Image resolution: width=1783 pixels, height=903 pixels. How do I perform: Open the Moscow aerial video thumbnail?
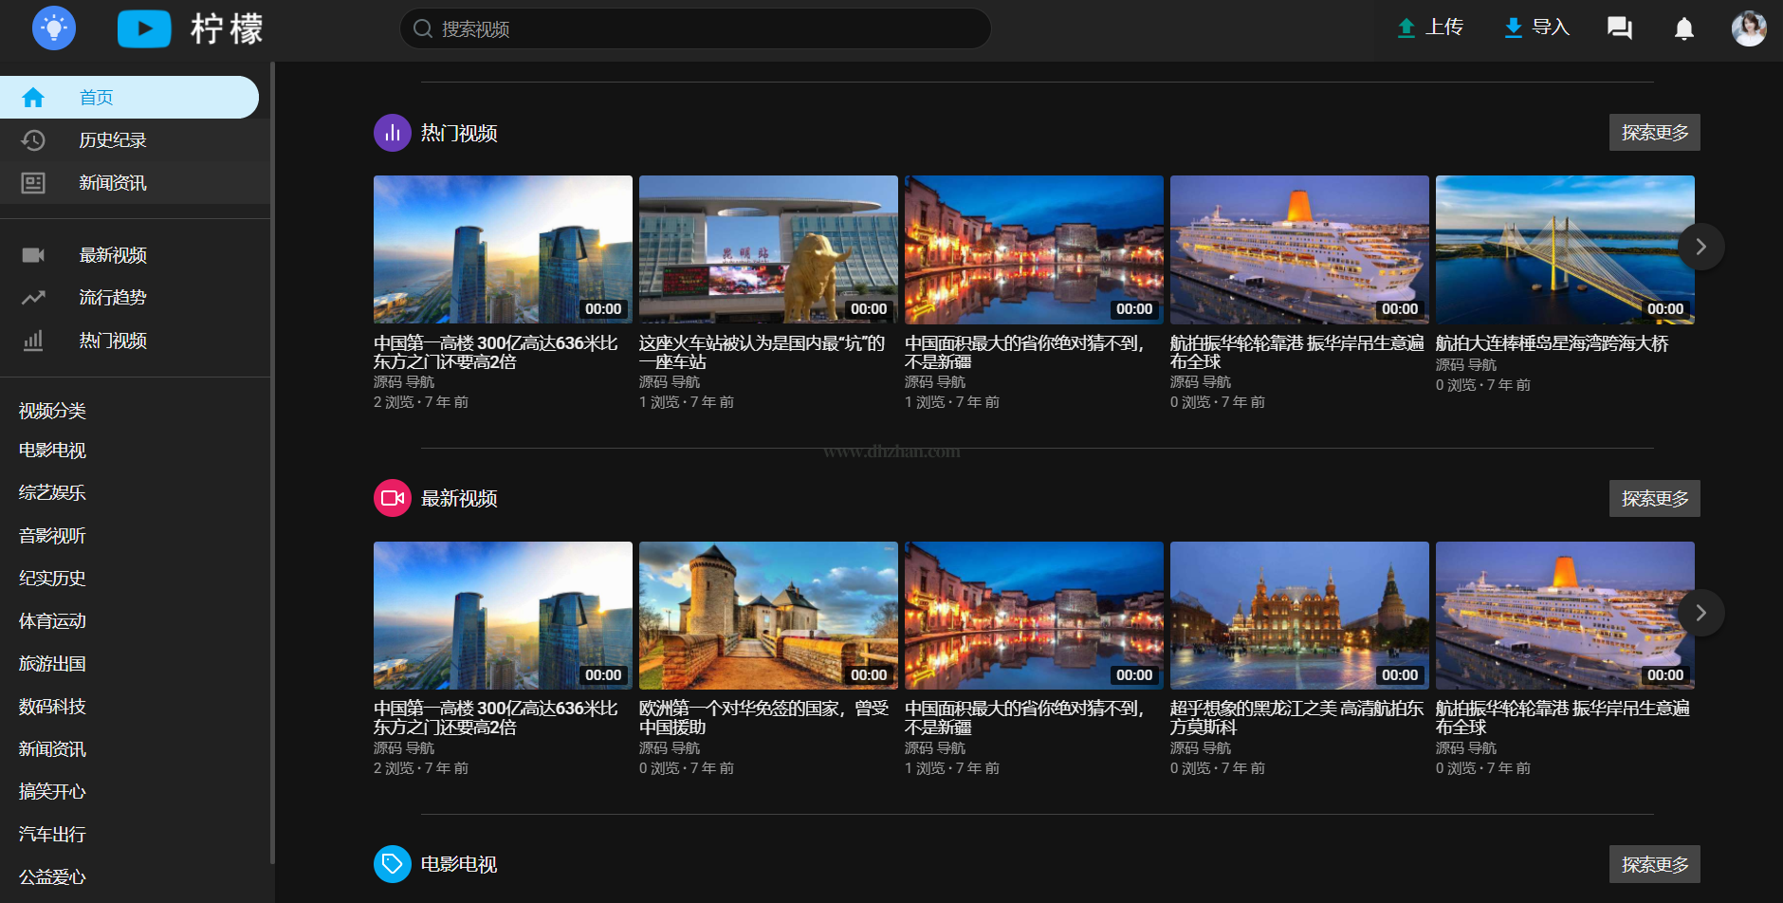pos(1299,616)
